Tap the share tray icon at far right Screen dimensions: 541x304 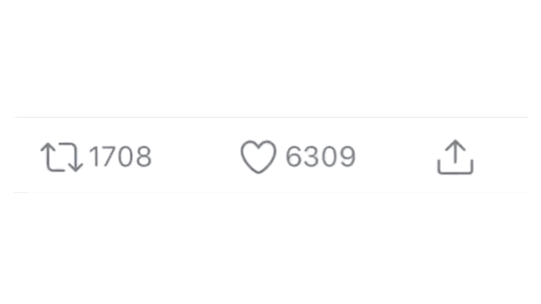[455, 157]
